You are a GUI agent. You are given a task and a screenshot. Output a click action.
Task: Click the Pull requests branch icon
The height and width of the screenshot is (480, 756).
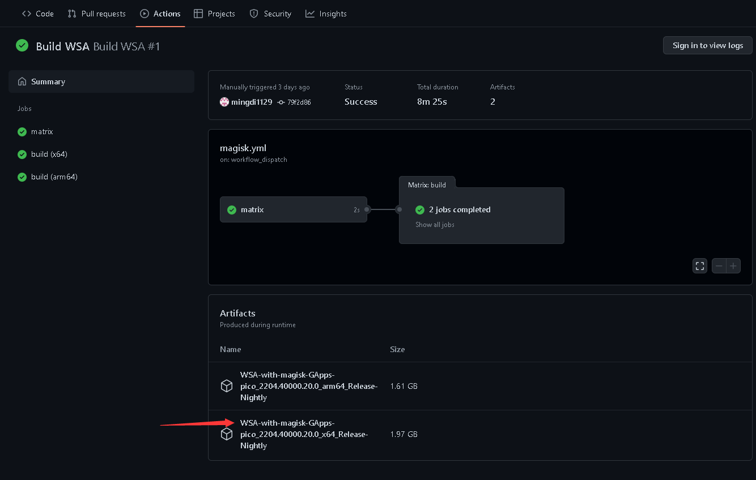pos(72,14)
